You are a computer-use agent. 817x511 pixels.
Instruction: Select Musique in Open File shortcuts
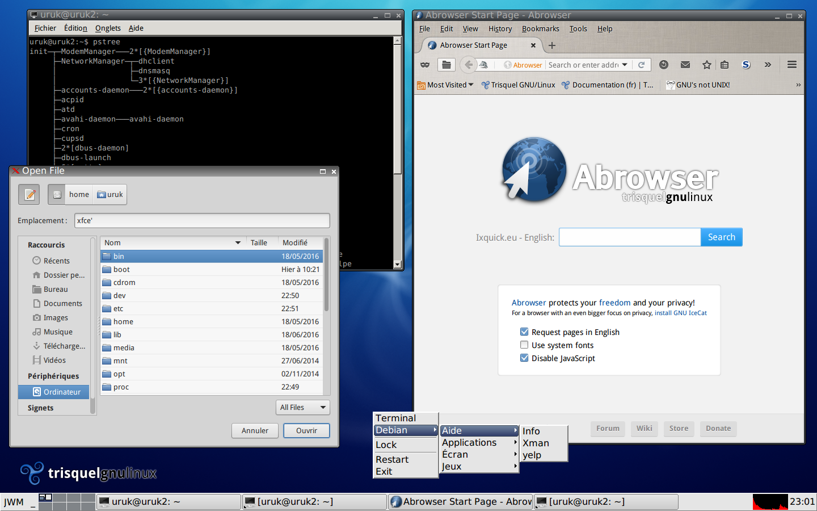coord(53,332)
